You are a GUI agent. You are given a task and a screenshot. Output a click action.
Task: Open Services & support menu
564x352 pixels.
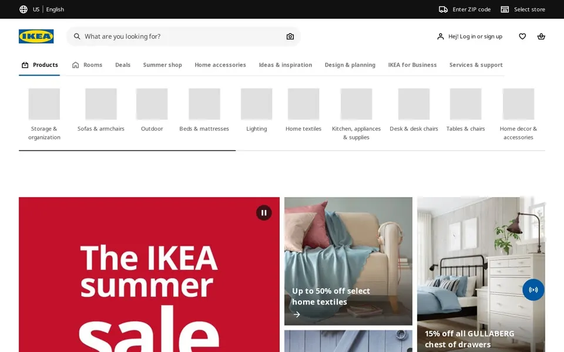[476, 65]
